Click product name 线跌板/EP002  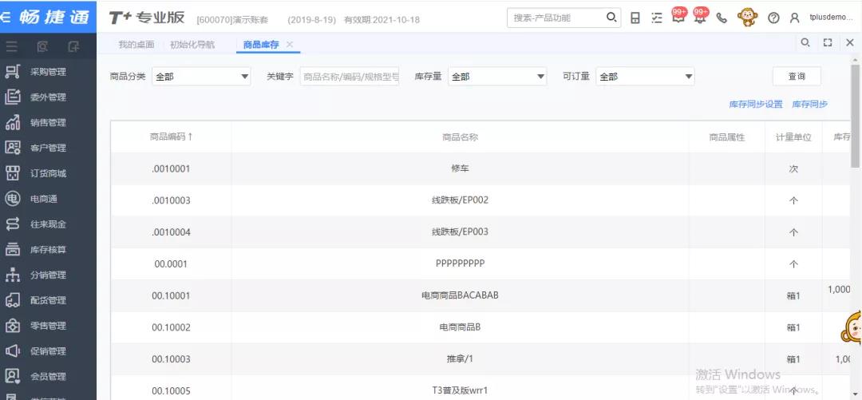461,200
